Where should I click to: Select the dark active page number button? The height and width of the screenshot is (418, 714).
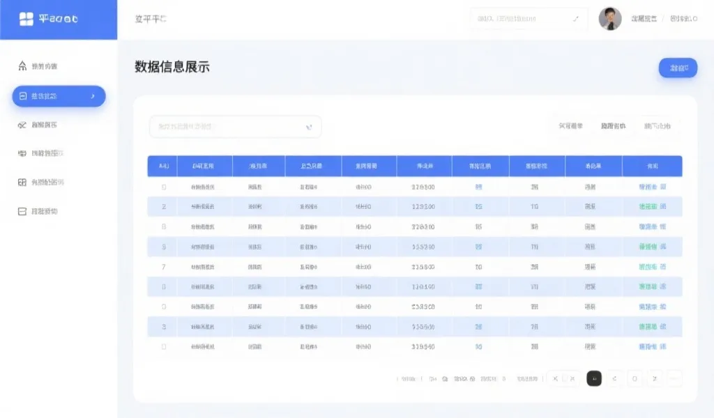[594, 378]
